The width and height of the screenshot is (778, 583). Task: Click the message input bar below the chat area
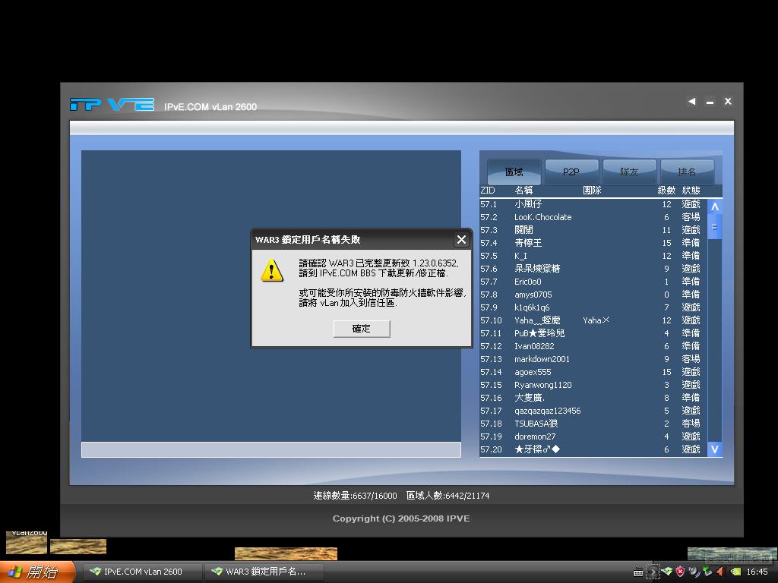tap(271, 449)
